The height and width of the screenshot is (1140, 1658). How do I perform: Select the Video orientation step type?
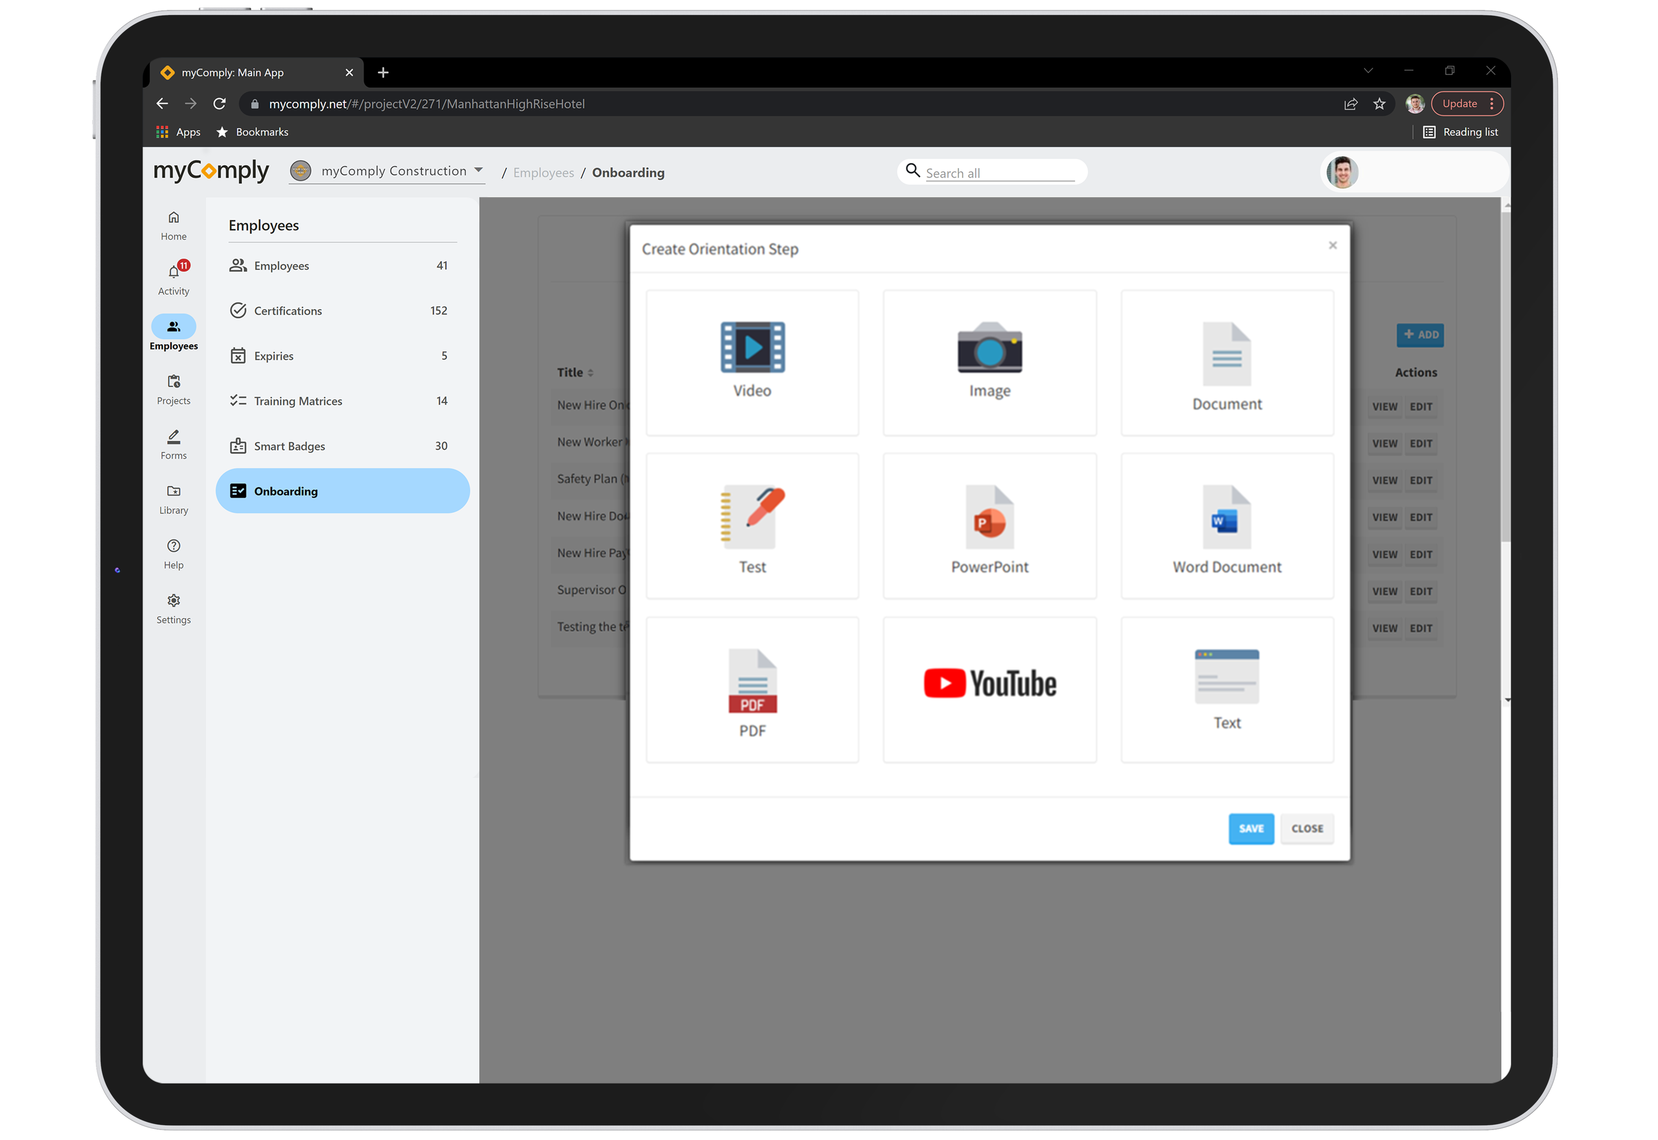tap(752, 362)
